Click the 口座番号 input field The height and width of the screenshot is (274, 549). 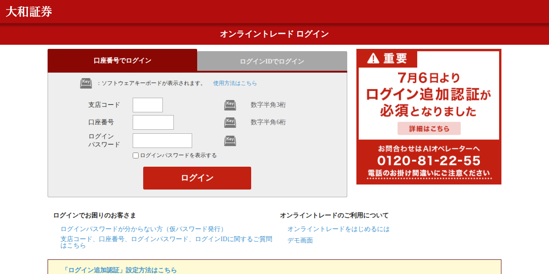point(152,122)
